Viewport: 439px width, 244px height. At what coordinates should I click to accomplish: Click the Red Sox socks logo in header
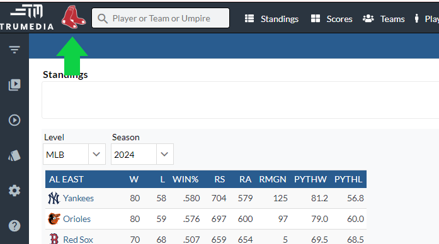(73, 17)
